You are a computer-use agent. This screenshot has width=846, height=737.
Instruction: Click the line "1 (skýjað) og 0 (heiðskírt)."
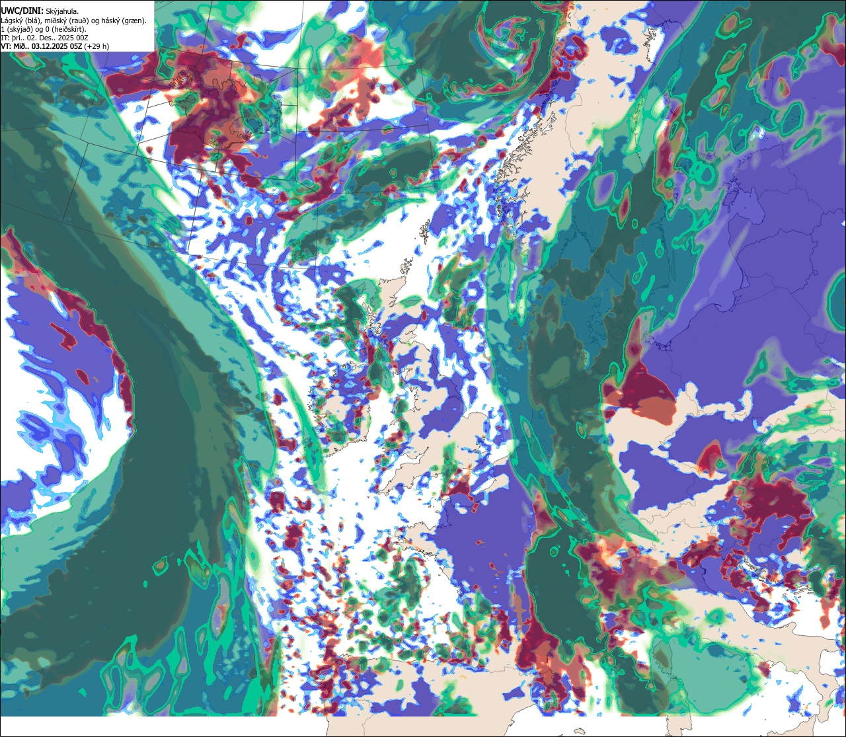point(44,29)
